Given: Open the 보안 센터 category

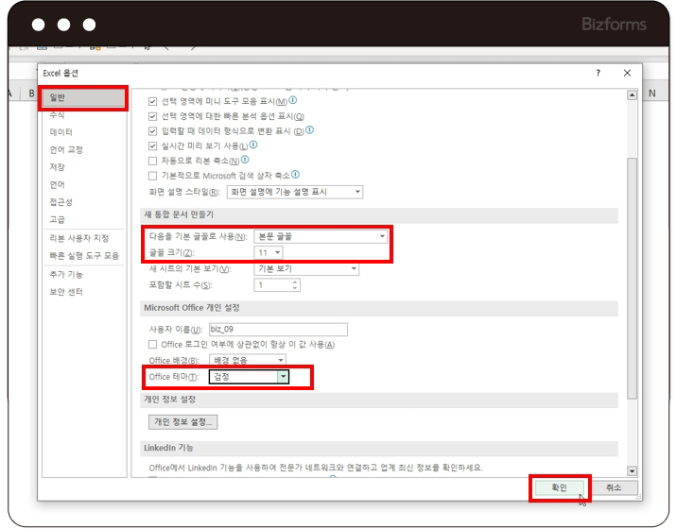Looking at the screenshot, I should [66, 292].
